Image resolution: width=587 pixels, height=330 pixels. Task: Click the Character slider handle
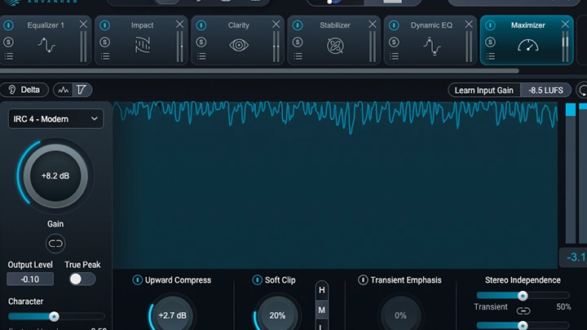tap(54, 316)
